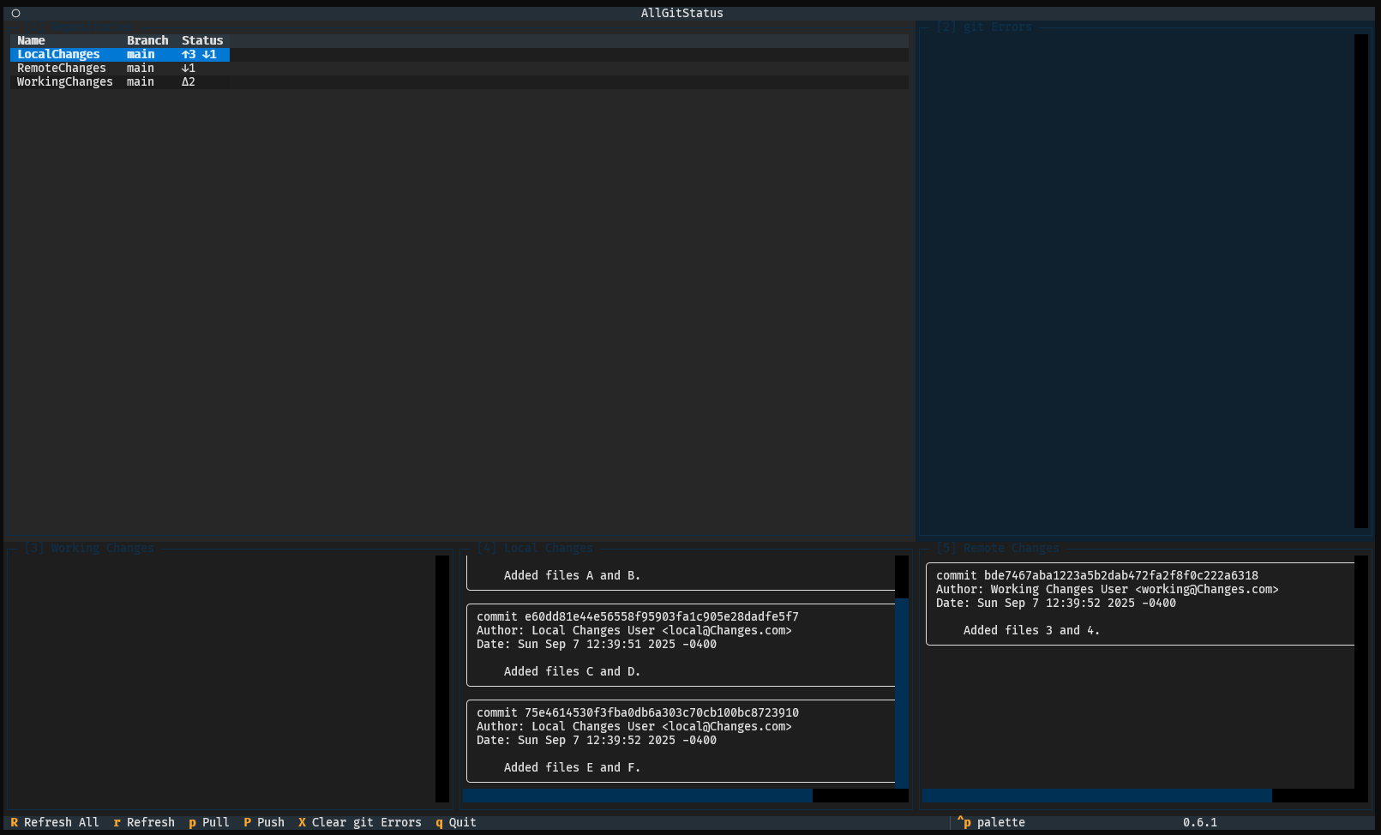1381x835 pixels.
Task: Click the Name column header
Action: click(x=31, y=40)
